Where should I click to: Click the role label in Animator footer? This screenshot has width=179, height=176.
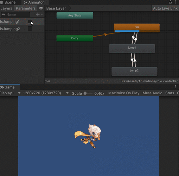pos(47,81)
